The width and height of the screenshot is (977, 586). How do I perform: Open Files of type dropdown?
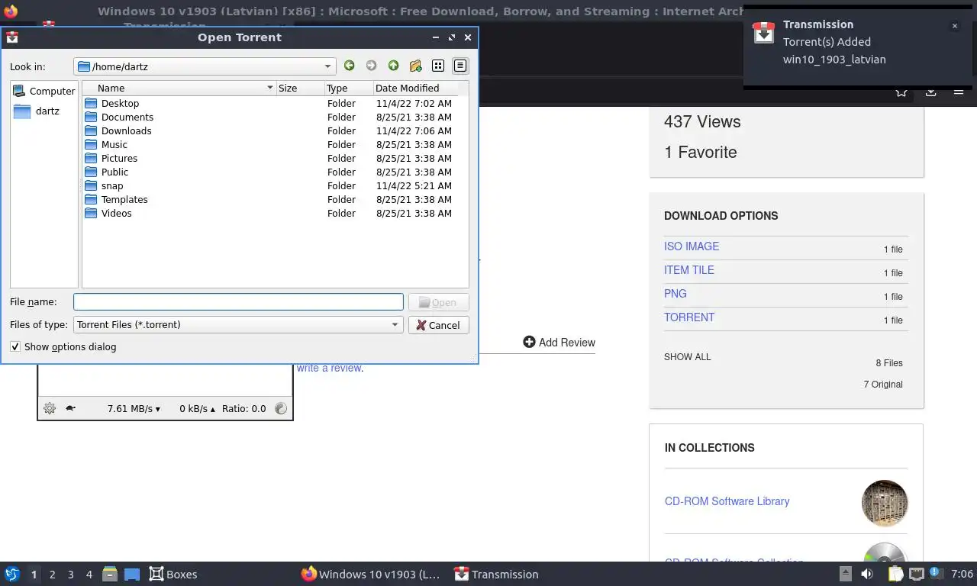click(x=238, y=324)
